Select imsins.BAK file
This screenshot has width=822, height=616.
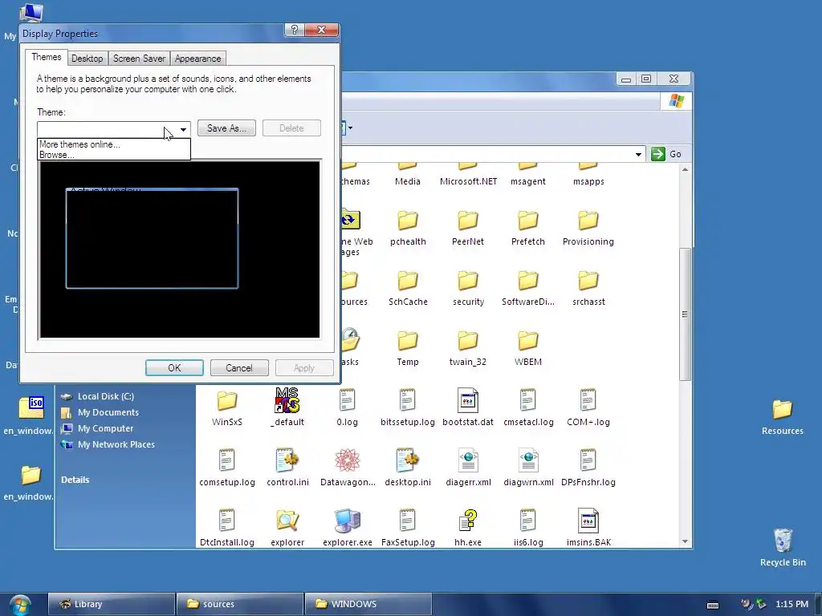click(x=588, y=528)
